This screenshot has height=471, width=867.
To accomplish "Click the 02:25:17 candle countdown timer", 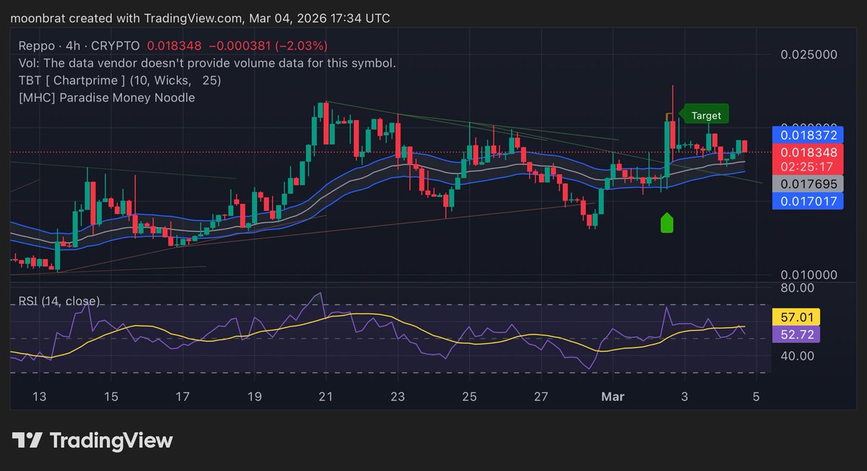I will 807,167.
